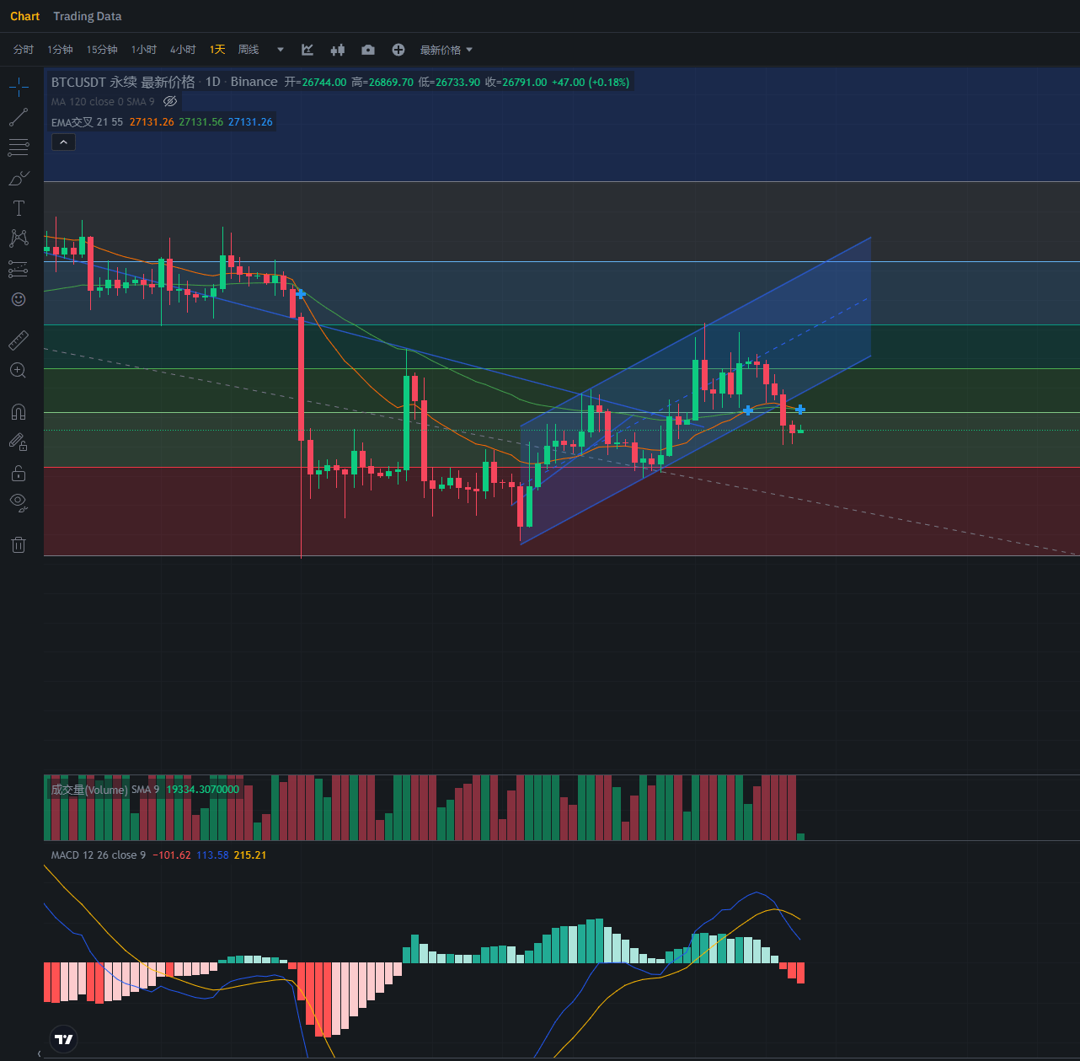Screen dimensions: 1080x1061
Task: Switch to the Trading Data tab
Action: tap(88, 16)
